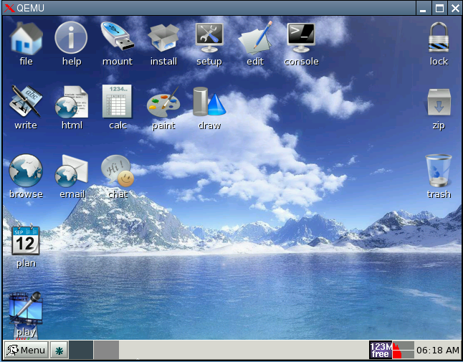Click the 123M free memory indicator
This screenshot has height=362, width=463.
(x=381, y=350)
